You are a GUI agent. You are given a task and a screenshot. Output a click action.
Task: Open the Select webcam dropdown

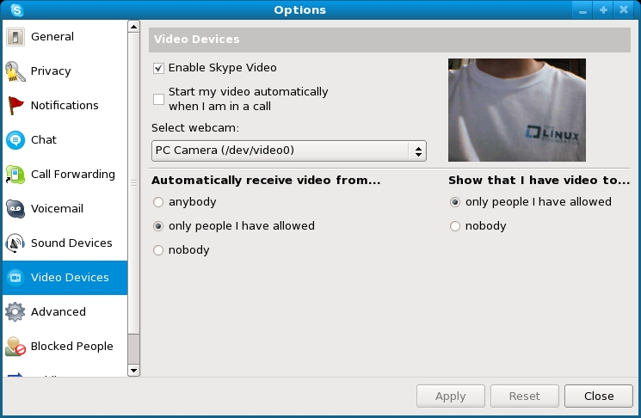pos(288,151)
